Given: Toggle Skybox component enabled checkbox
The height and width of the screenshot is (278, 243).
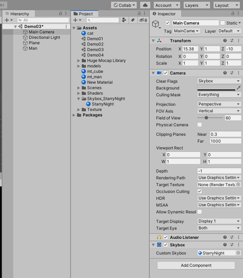Looking at the screenshot, I should click(x=166, y=245).
